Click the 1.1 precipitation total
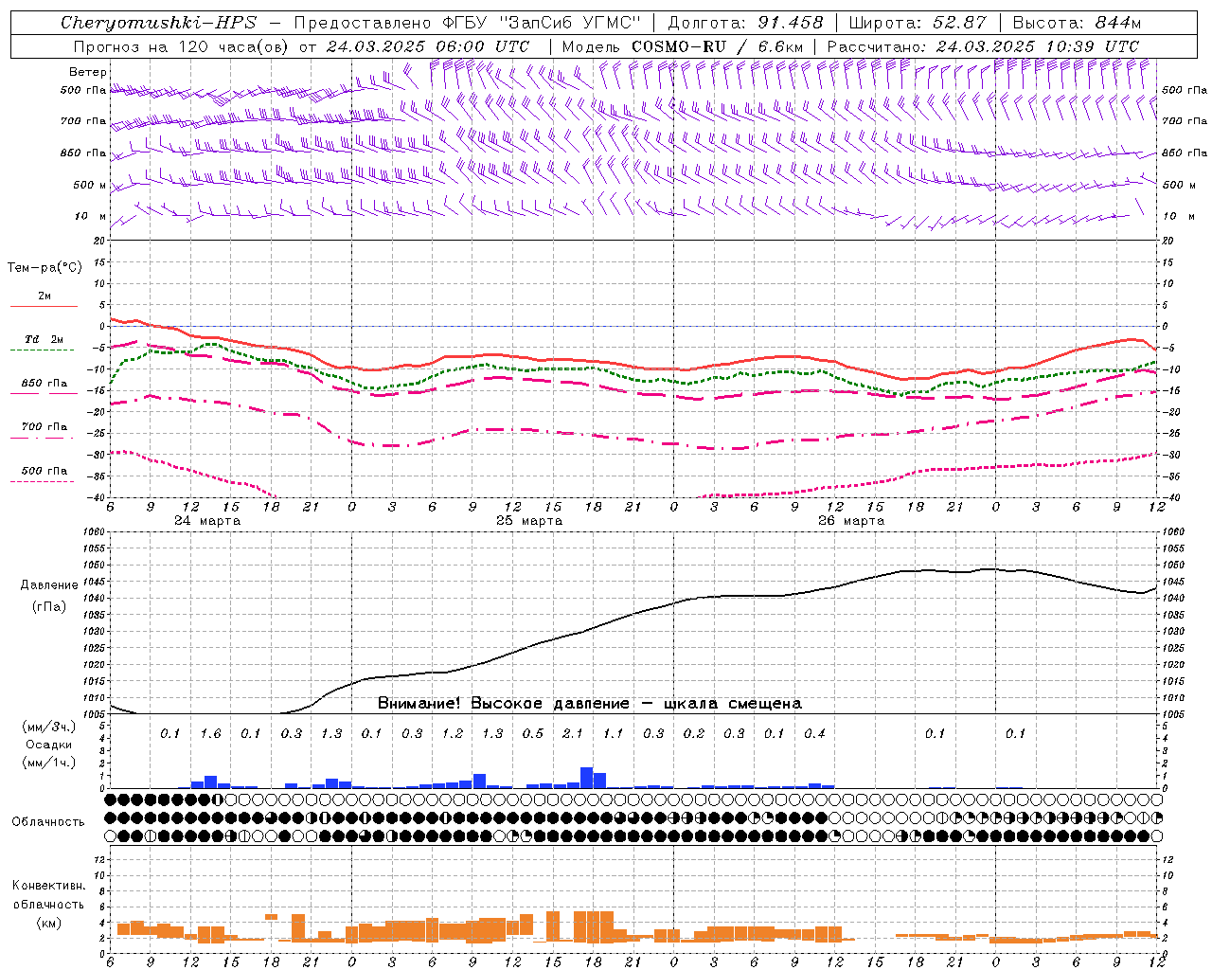The width and height of the screenshot is (1212, 970). pos(614,733)
